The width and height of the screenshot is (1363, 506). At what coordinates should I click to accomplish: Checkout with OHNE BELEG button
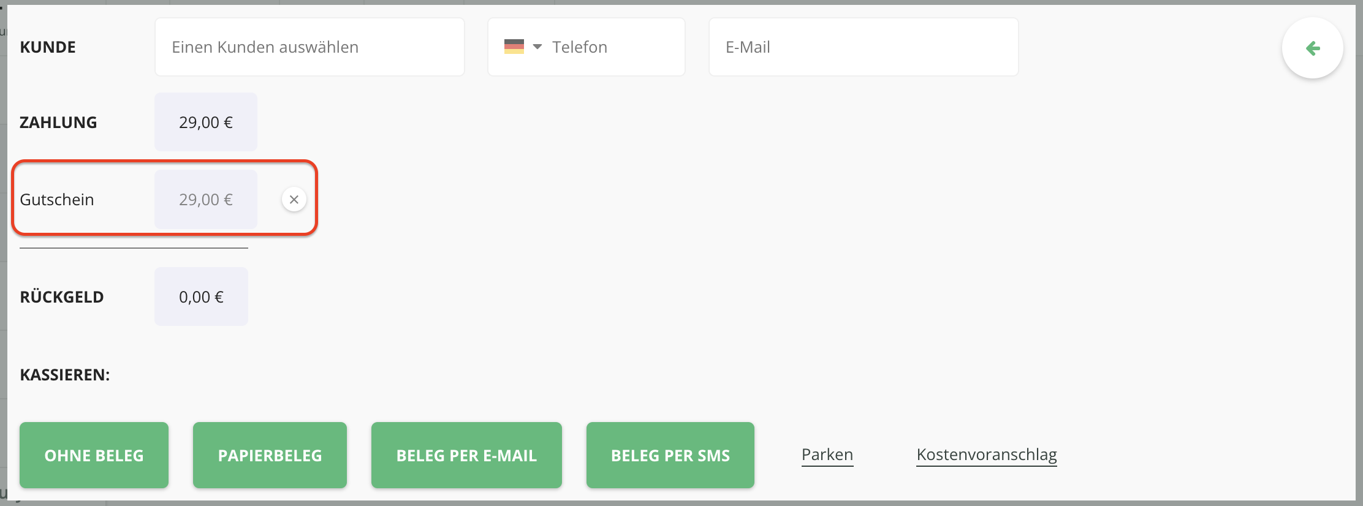94,455
